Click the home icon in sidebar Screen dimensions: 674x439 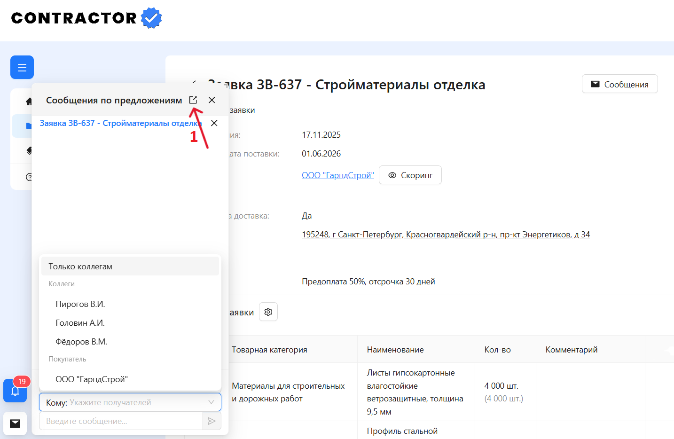pyautogui.click(x=29, y=102)
